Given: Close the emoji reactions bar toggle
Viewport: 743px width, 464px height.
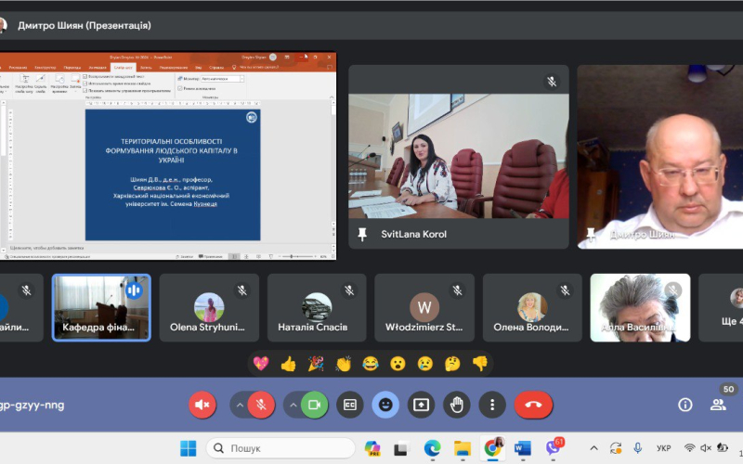Looking at the screenshot, I should point(385,405).
